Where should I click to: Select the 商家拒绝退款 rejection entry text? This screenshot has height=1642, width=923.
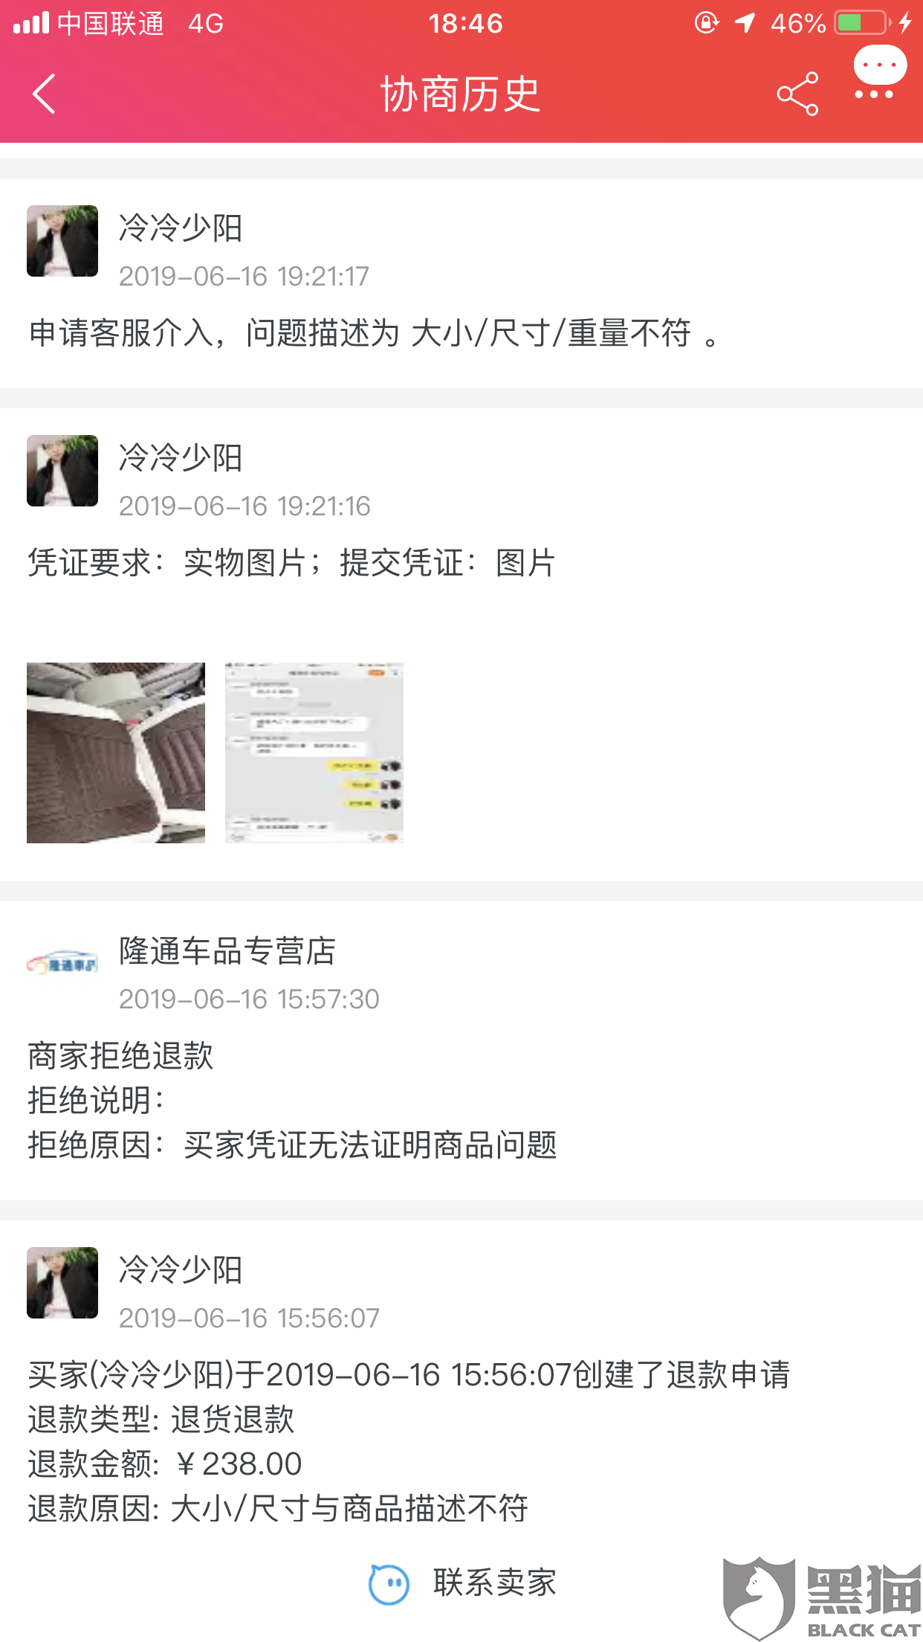point(120,1056)
